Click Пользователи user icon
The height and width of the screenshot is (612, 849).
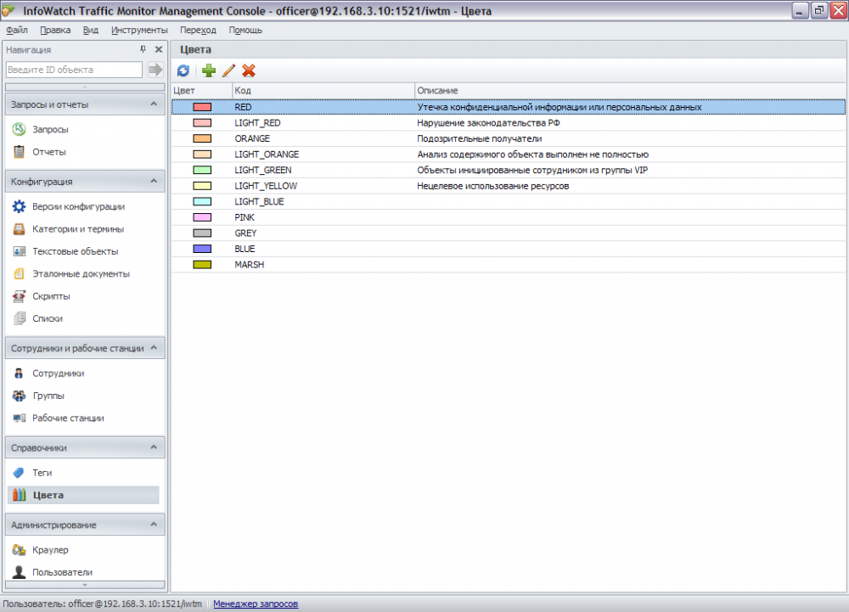19,572
